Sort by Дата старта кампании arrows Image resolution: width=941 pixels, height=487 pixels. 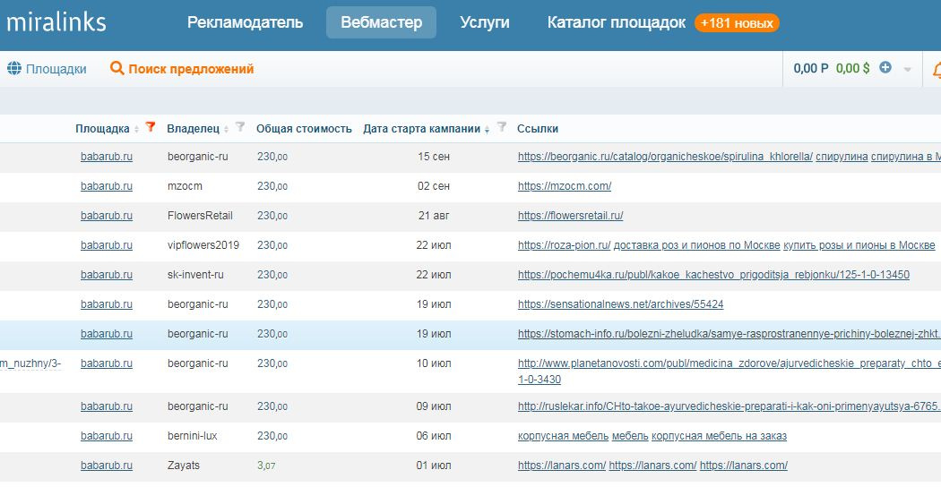click(487, 129)
